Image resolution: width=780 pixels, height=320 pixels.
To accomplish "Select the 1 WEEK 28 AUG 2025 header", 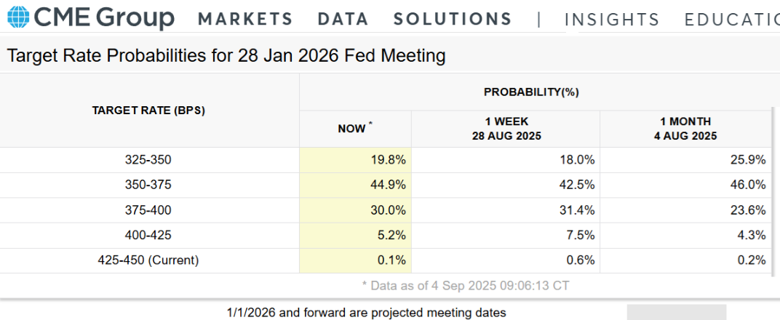I will (x=506, y=129).
